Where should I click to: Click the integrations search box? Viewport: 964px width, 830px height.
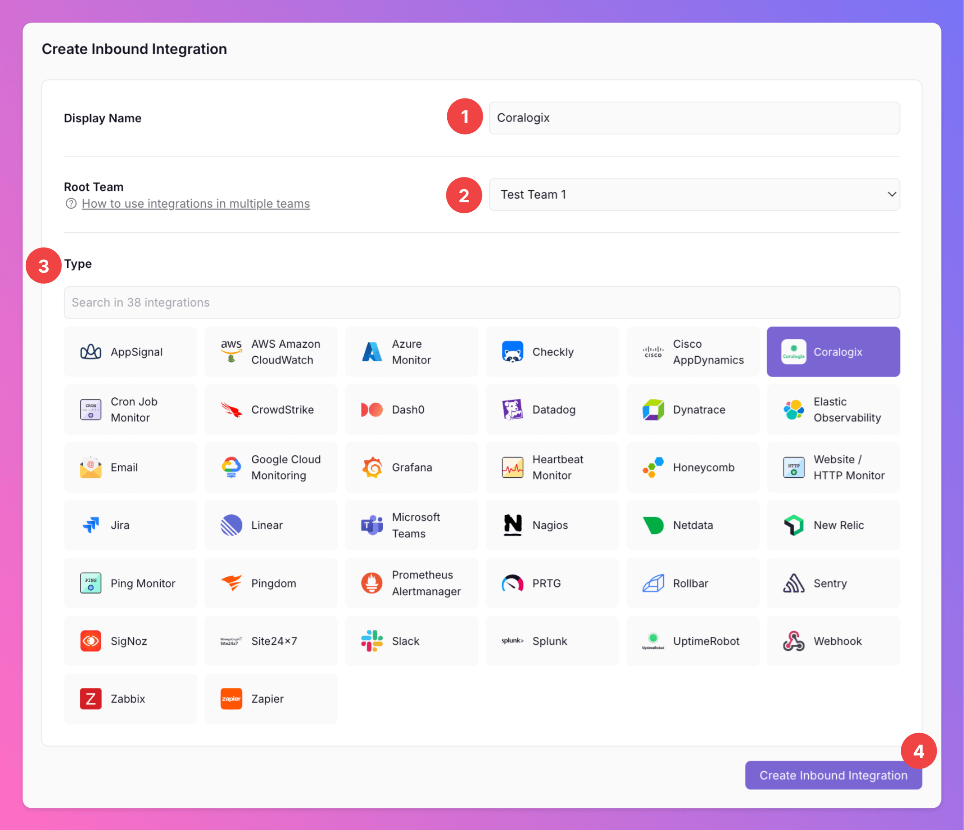(x=481, y=303)
